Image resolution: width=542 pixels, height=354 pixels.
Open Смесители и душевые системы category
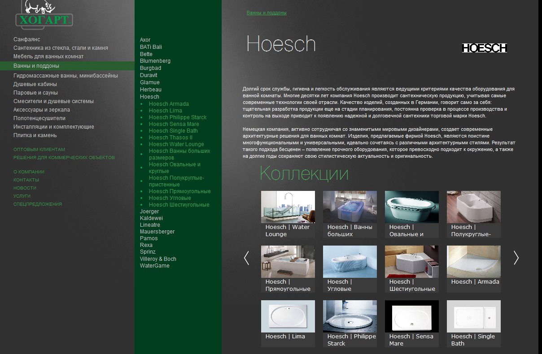pos(53,101)
